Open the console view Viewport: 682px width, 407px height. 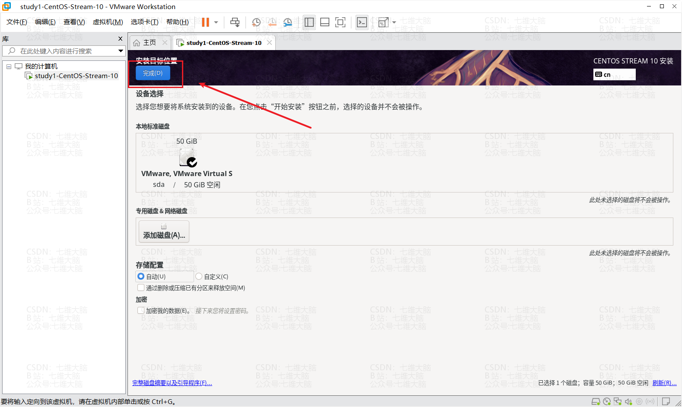pyautogui.click(x=362, y=22)
